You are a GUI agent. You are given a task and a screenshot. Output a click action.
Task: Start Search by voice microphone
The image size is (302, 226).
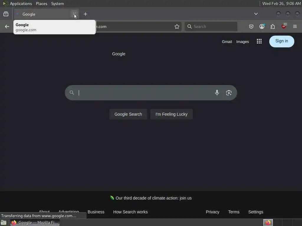217,93
